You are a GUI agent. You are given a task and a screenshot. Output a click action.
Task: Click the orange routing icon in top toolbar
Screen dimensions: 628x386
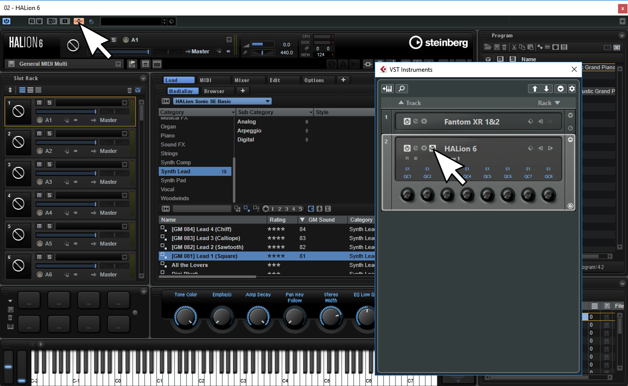[x=79, y=21]
